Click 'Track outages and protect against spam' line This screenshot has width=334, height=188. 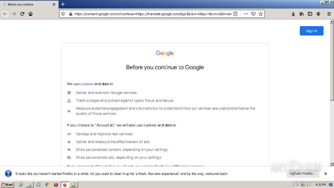click(124, 101)
